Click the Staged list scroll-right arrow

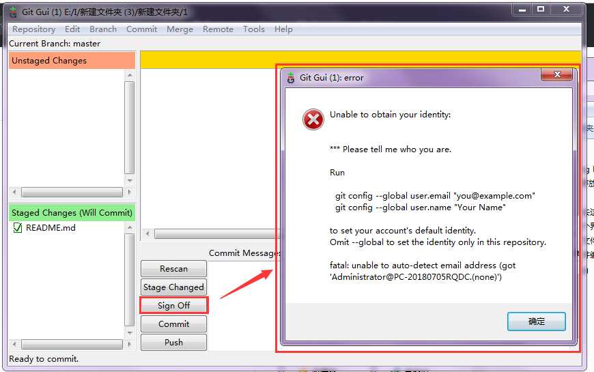tap(129, 344)
